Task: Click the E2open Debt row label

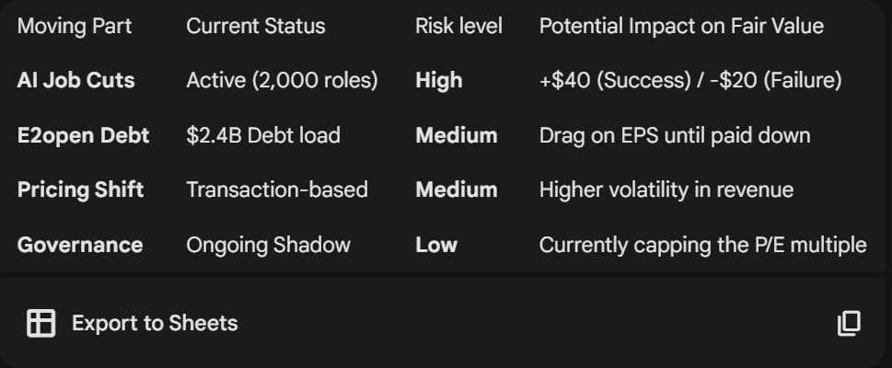Action: point(83,136)
